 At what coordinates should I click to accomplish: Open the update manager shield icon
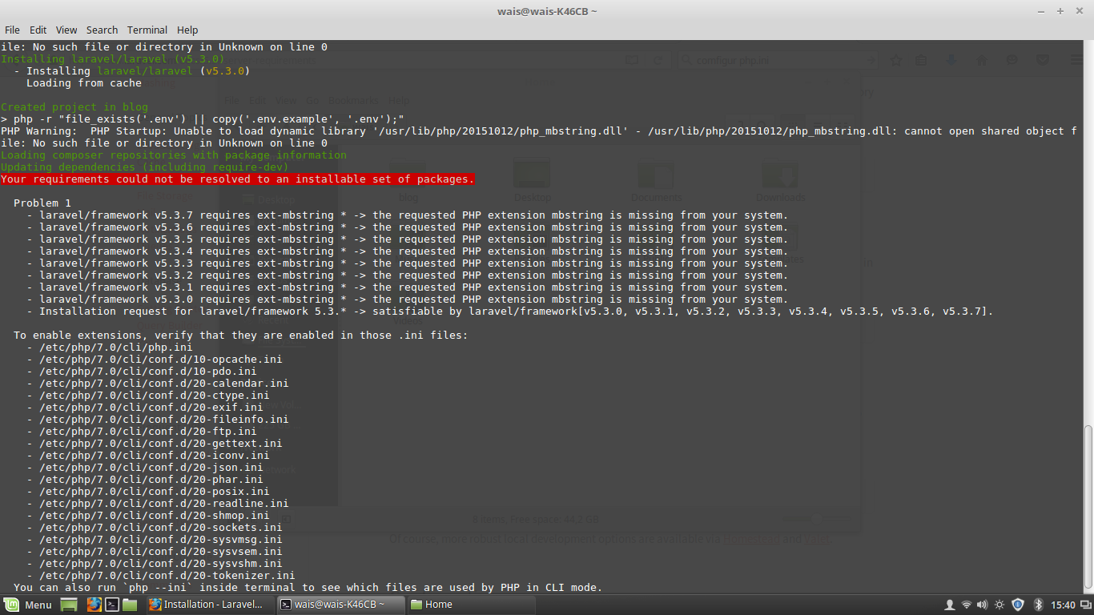click(x=1018, y=605)
